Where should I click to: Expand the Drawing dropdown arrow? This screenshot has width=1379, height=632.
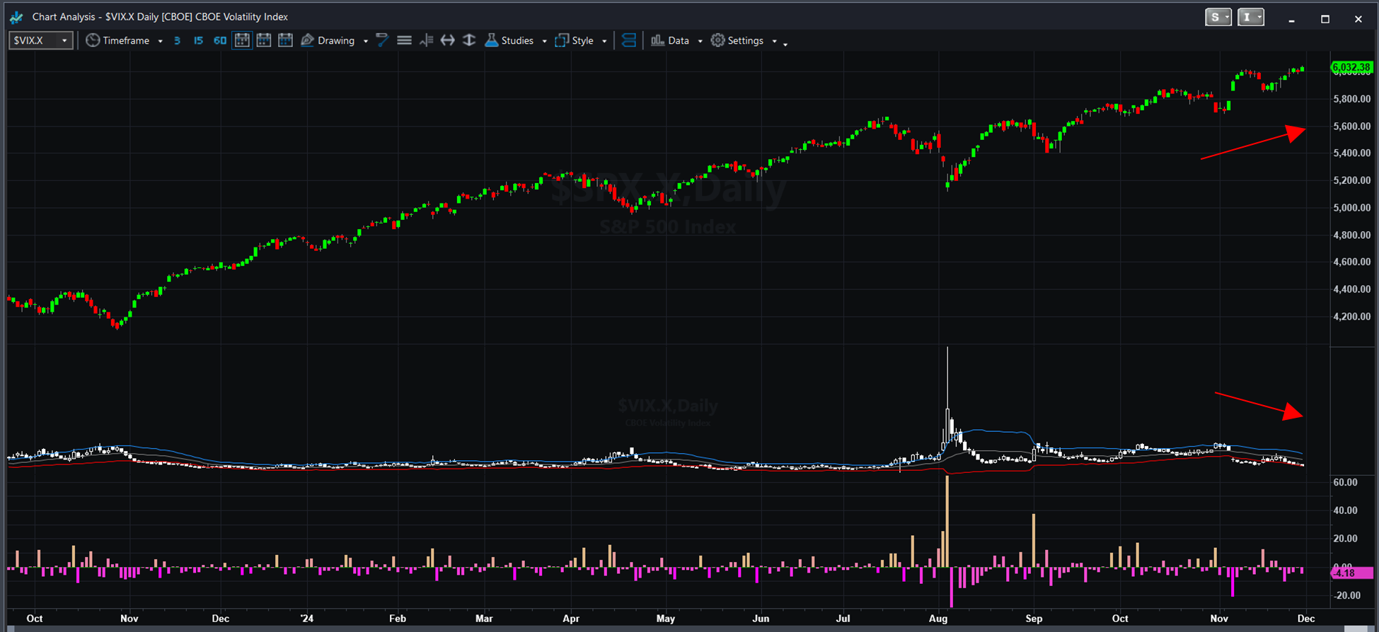(x=366, y=41)
